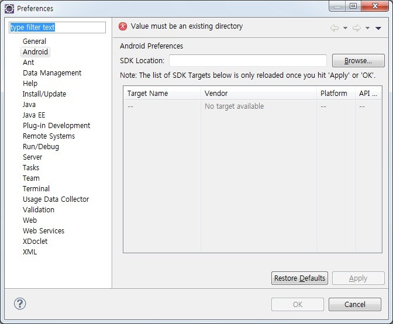Viewport: 393px width, 324px height.
Task: Open Run/Debug preferences
Action: [x=41, y=147]
